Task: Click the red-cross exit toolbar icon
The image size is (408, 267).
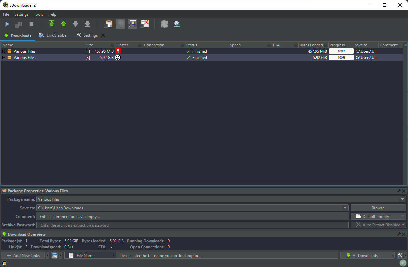Action: pyautogui.click(x=145, y=24)
